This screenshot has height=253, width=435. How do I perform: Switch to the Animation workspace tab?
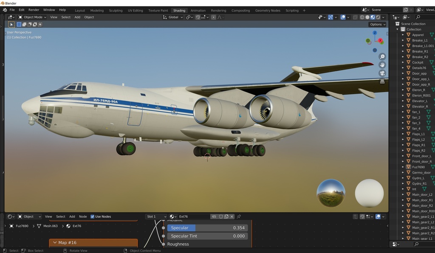(198, 10)
